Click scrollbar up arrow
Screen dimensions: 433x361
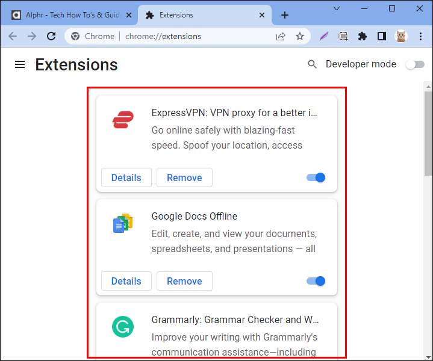click(x=428, y=87)
